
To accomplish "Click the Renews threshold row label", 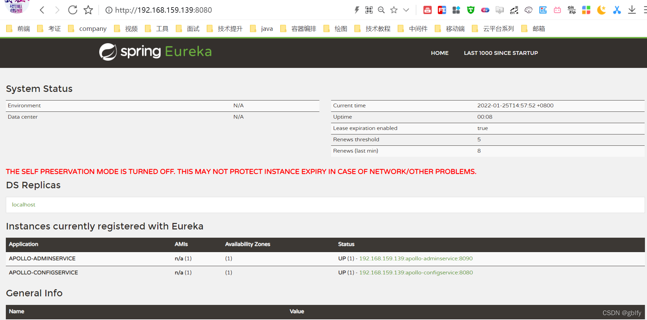I will point(356,139).
